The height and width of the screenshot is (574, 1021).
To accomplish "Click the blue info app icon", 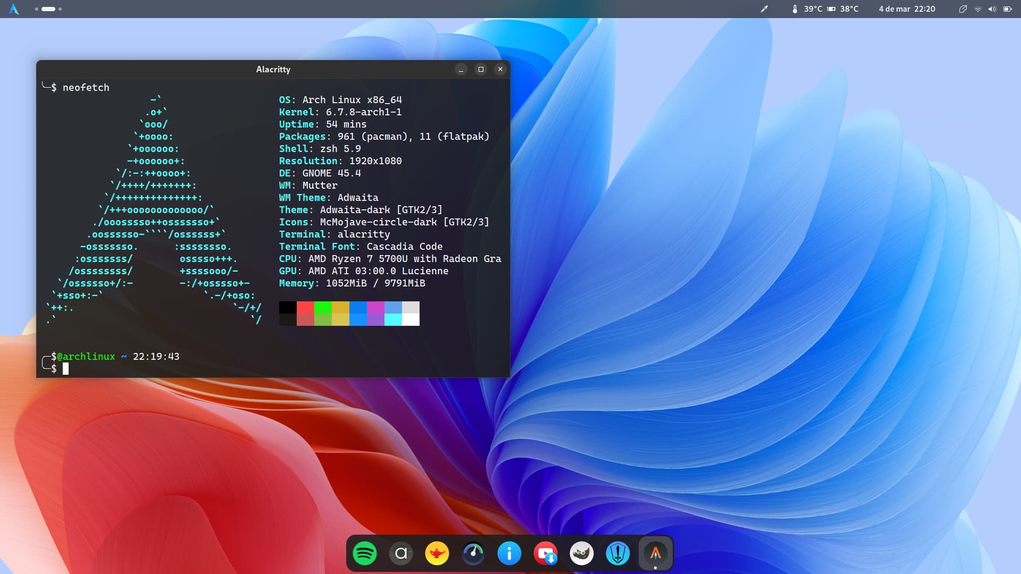I will tap(509, 553).
